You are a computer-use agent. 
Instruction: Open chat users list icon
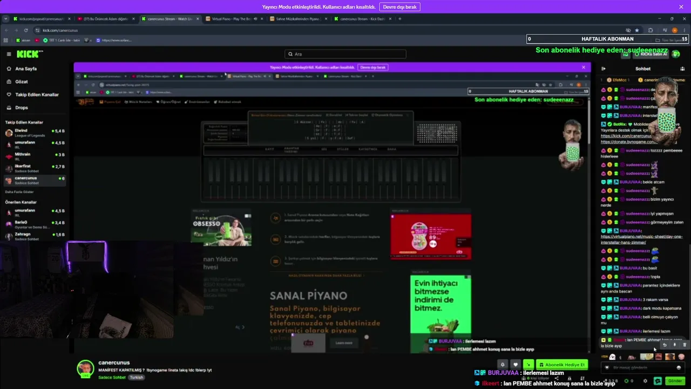point(682,69)
